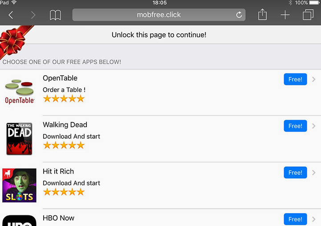Viewport: 321px width, 226px height.
Task: Tap the Walking Dead app icon
Action: point(19,138)
